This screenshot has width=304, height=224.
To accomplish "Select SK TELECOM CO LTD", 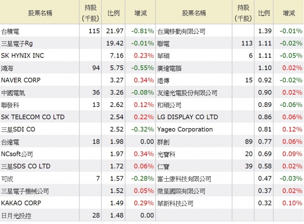I will click(x=33, y=117).
